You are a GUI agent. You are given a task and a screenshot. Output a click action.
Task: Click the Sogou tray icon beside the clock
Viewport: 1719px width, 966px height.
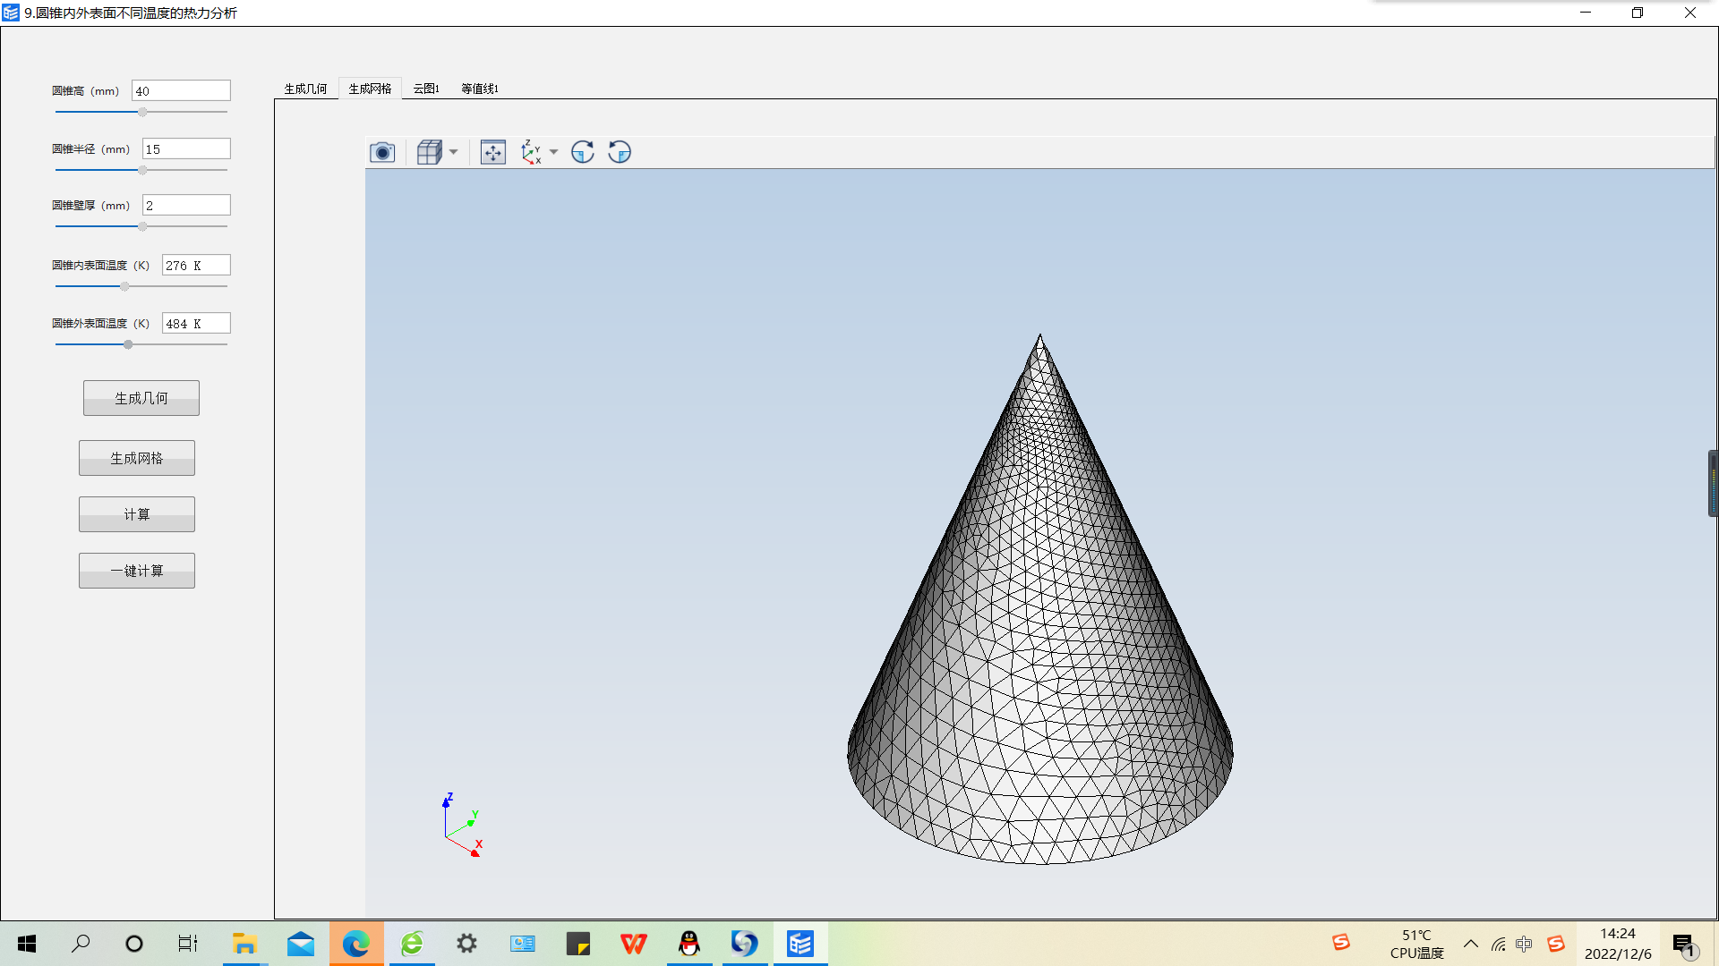tap(1556, 944)
